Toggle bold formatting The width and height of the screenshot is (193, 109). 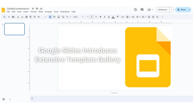pyautogui.click(x=101, y=17)
